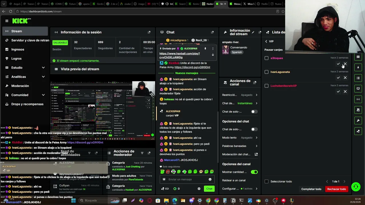Open Chat de... Instantáneo setting chevron
This screenshot has height=205, width=365.
[x=256, y=103]
